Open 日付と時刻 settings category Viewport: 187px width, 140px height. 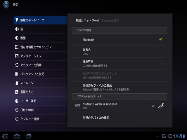[40, 110]
